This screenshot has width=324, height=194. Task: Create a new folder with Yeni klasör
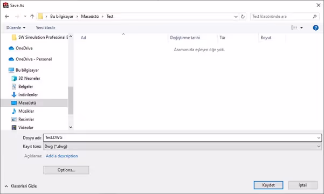click(45, 27)
